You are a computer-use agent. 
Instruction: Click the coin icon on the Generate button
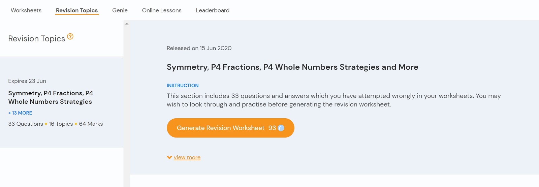(x=281, y=128)
